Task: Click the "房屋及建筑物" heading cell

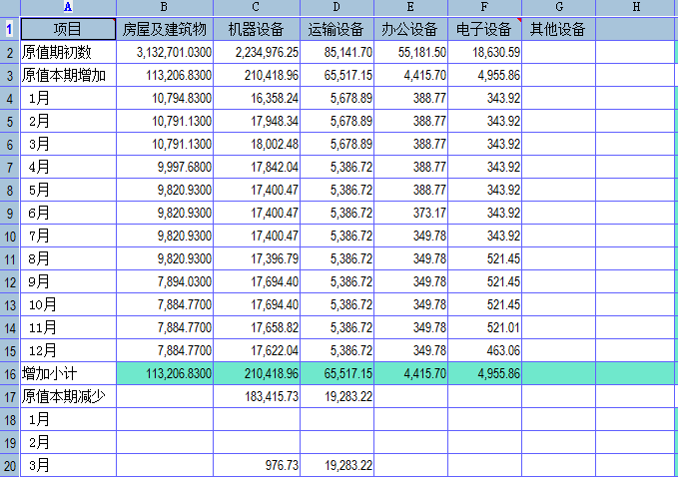Action: pos(165,29)
